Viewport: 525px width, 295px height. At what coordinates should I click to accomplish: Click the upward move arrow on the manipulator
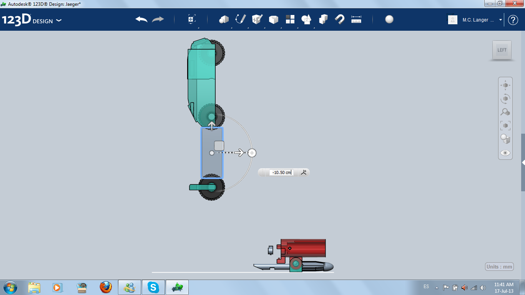[x=212, y=126]
